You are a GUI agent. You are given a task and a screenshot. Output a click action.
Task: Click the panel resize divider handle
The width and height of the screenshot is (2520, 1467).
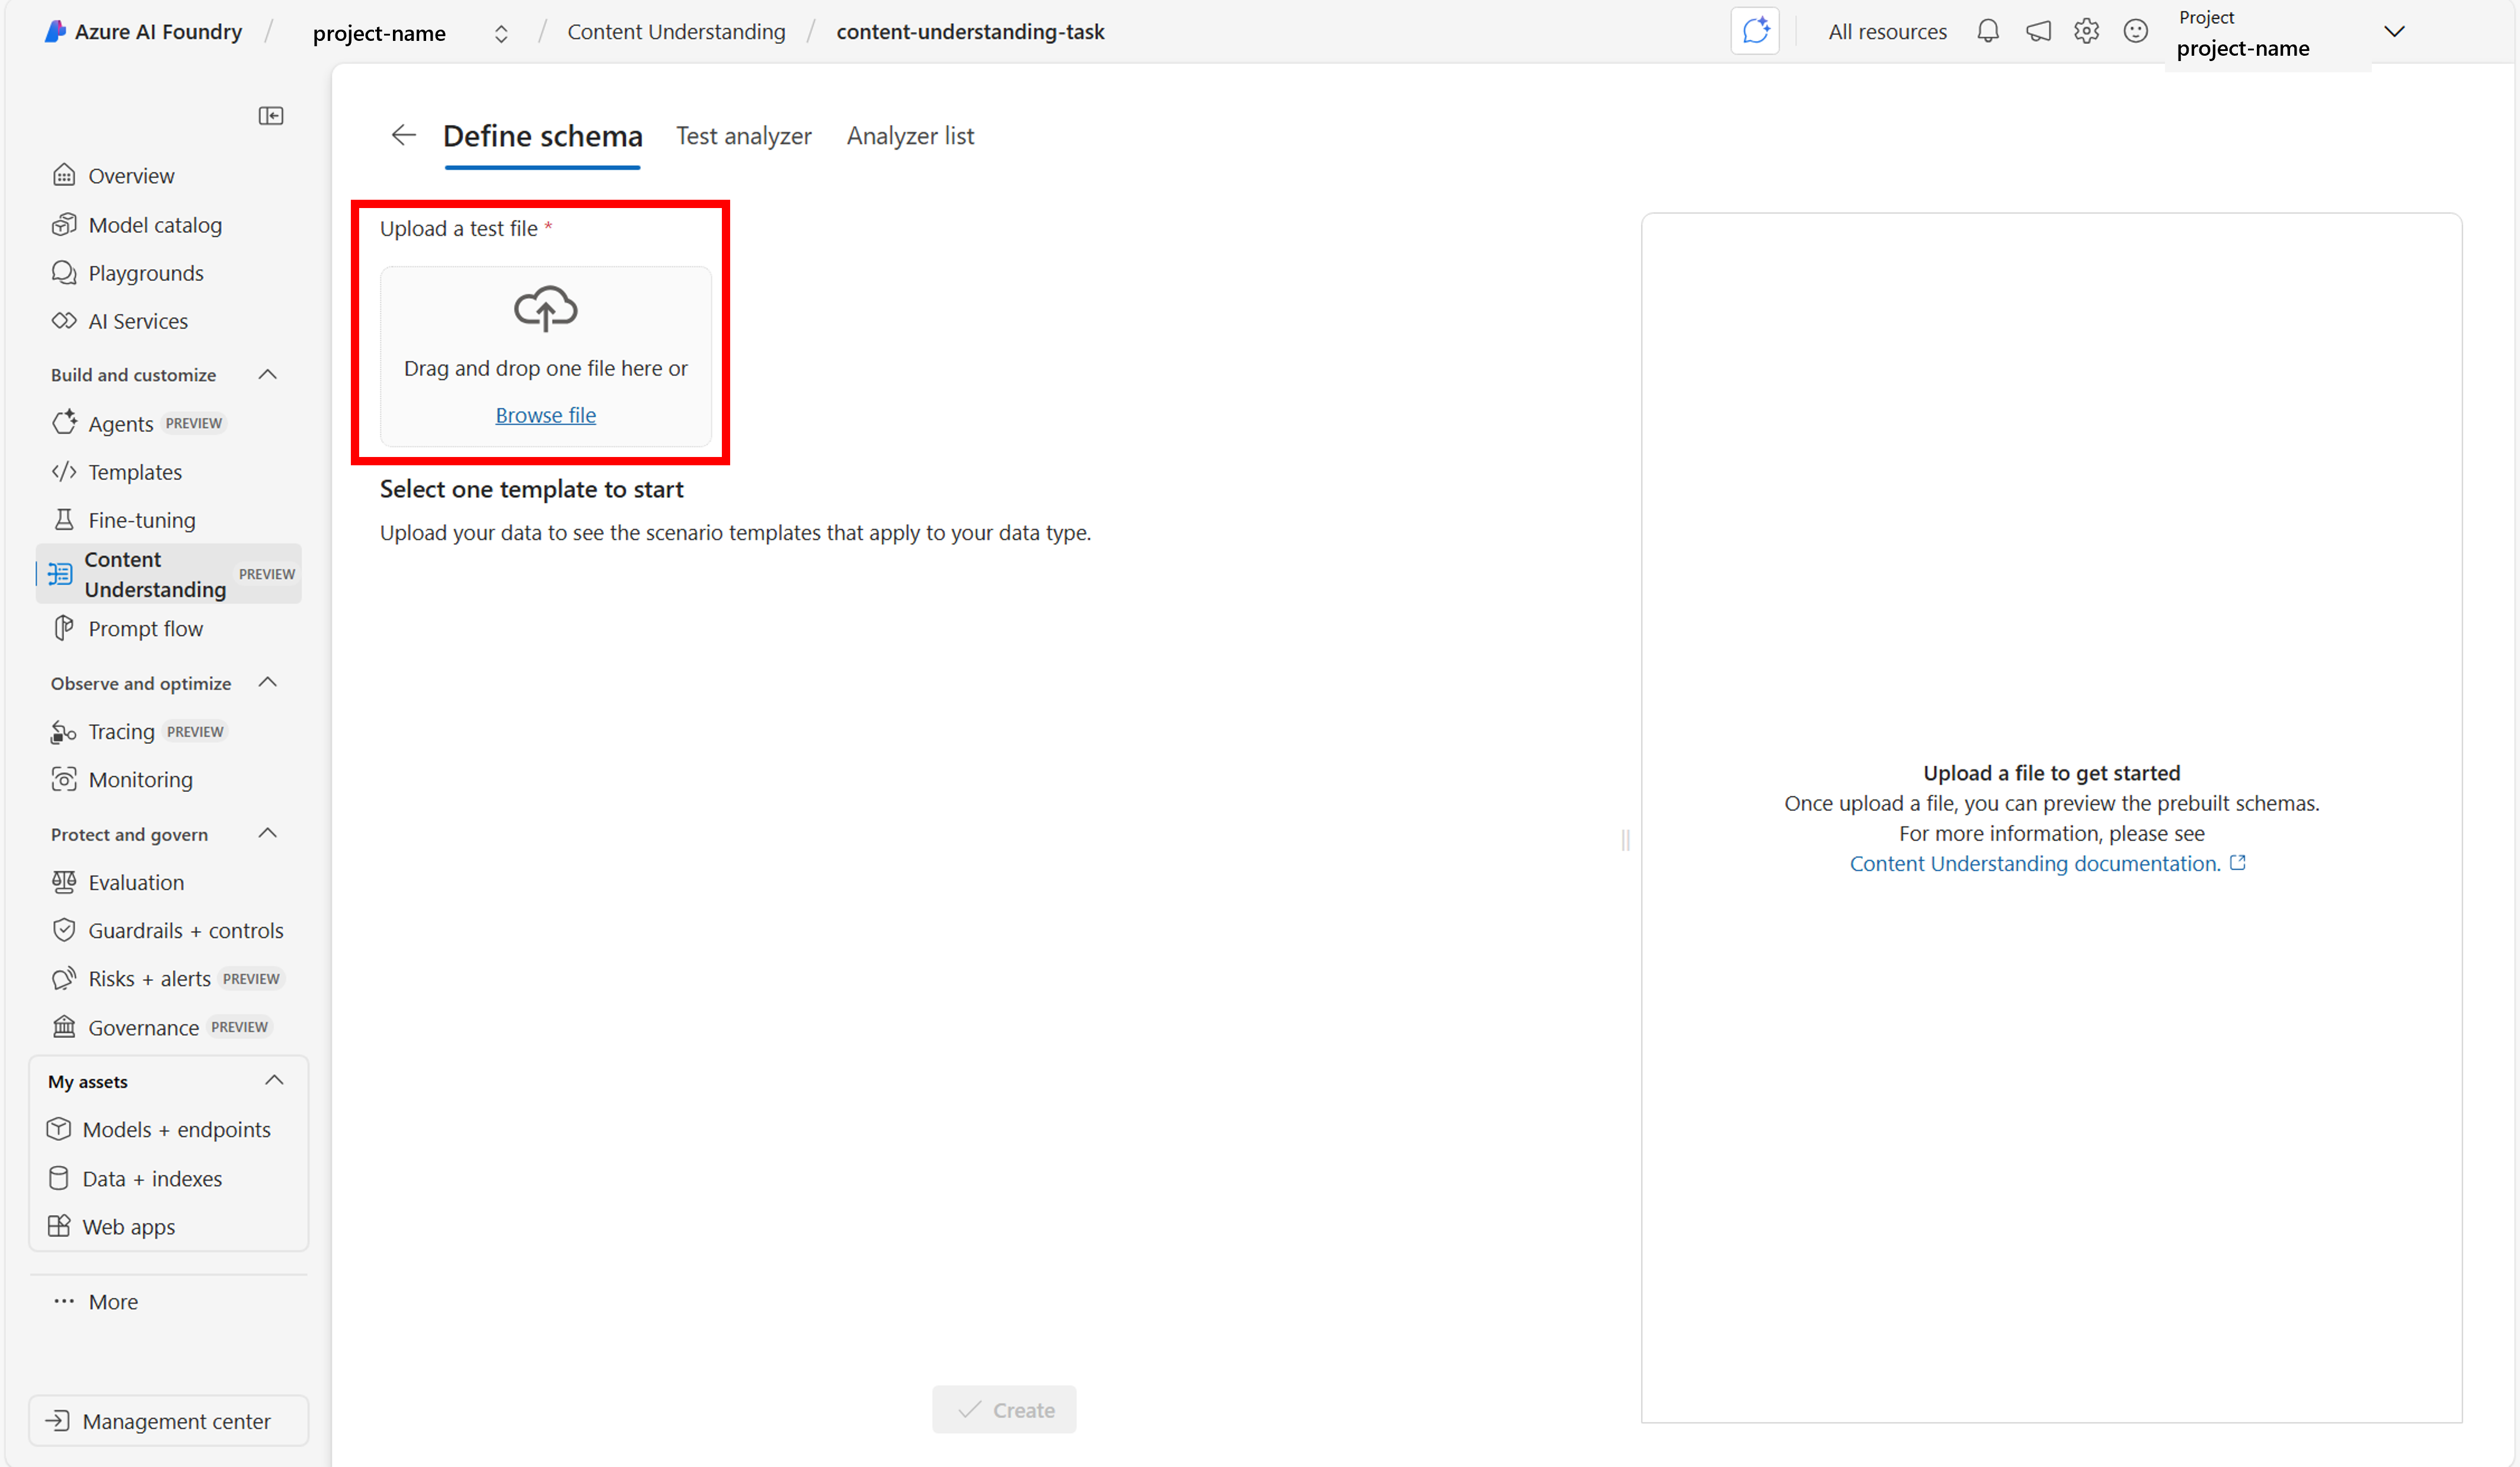[x=1625, y=840]
